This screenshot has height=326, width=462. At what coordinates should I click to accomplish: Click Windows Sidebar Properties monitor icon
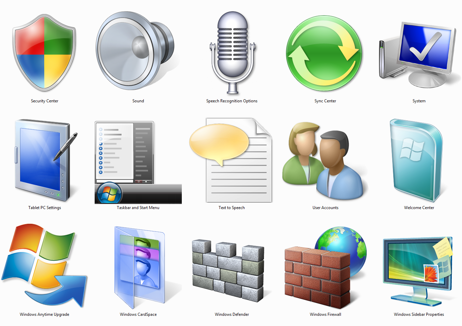418,269
